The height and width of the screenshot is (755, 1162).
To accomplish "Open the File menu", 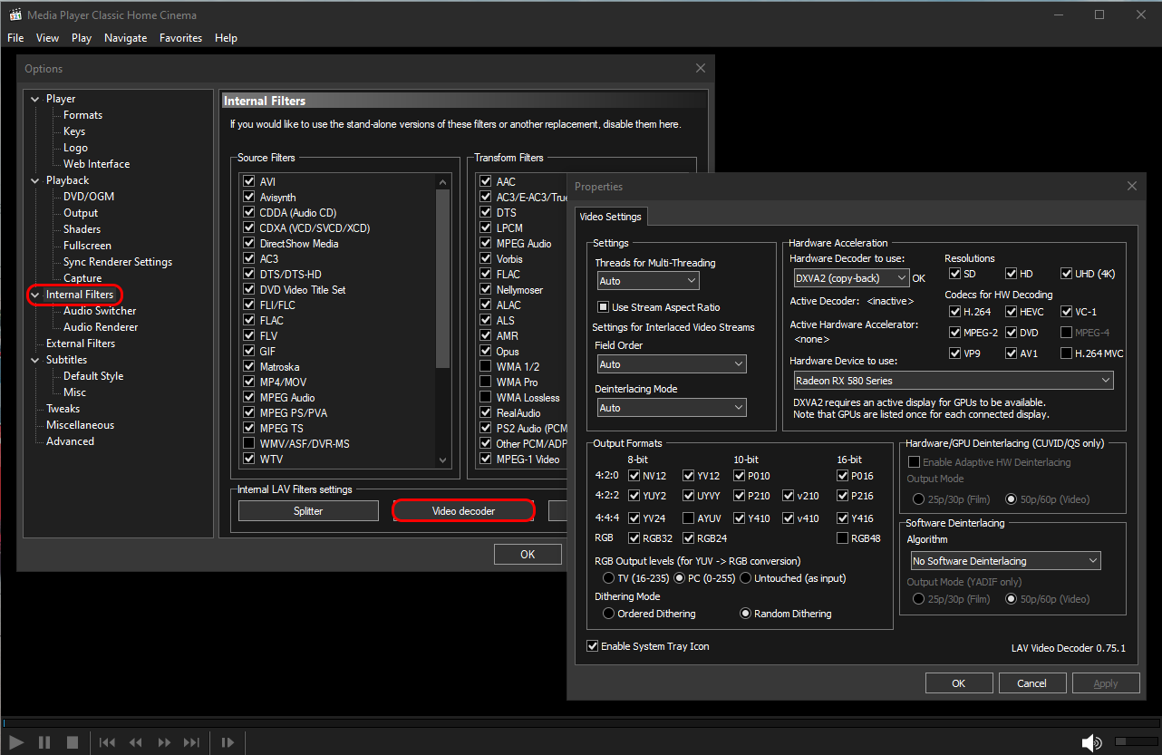I will 15,38.
